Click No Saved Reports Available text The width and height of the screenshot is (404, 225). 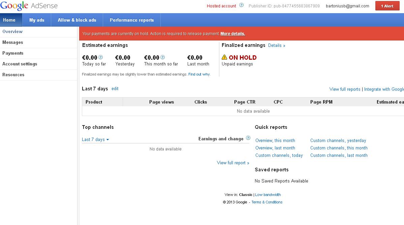tap(281, 181)
